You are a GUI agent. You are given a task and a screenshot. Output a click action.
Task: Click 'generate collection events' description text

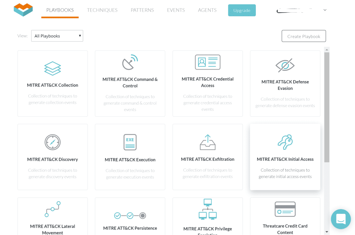click(52, 102)
